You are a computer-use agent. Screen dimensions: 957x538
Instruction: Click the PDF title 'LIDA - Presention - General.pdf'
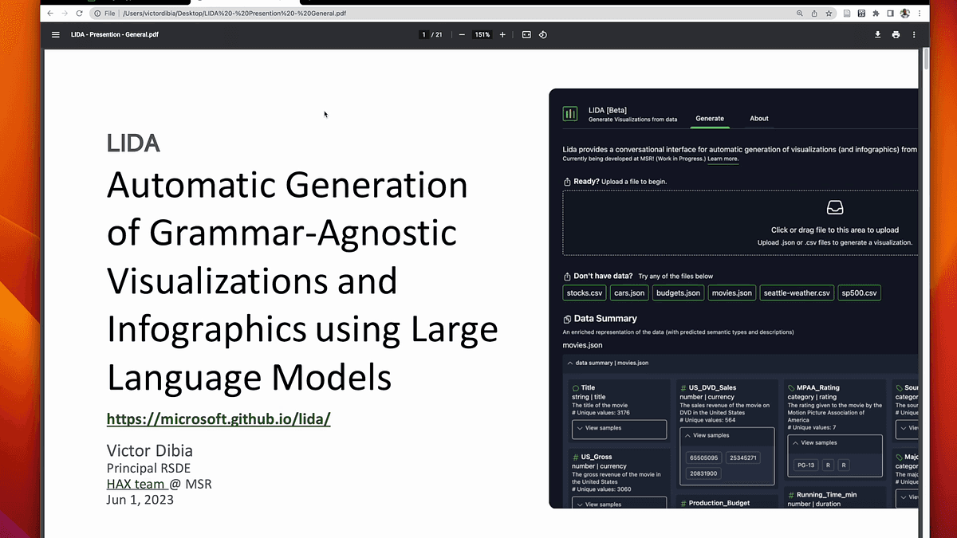tap(114, 35)
